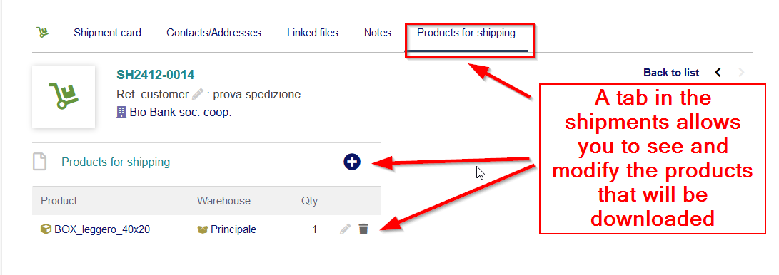This screenshot has height=275, width=779.
Task: Select the Products for shipping tab
Action: tap(466, 33)
